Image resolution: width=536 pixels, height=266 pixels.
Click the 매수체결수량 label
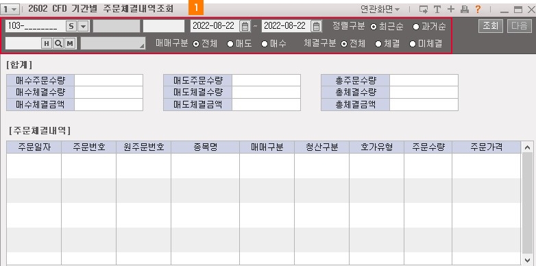tap(40, 93)
